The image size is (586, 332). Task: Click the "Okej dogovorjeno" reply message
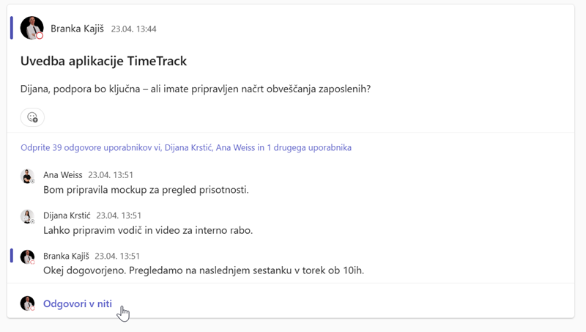coord(204,270)
